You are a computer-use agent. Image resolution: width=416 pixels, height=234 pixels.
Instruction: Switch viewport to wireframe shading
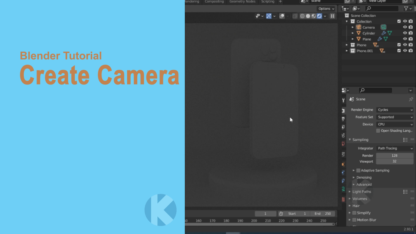pyautogui.click(x=302, y=16)
